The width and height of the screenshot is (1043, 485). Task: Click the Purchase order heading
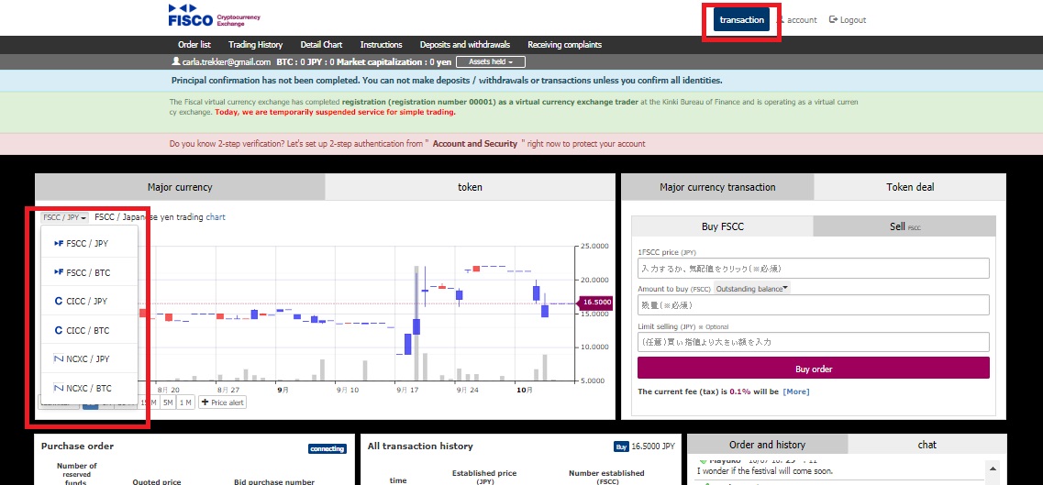[77, 446]
